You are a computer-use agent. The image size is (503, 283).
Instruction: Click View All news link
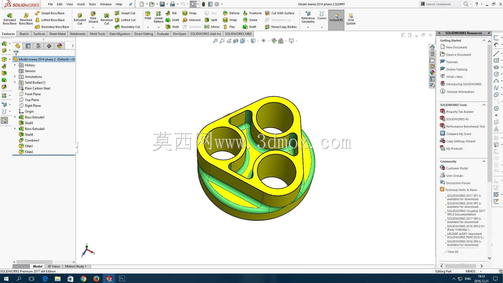[453, 252]
